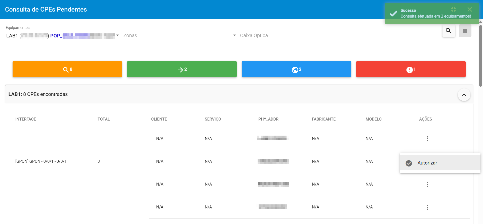Select Autorizar from the actions menu
Viewport: 483px width, 224px height.
(x=440, y=163)
